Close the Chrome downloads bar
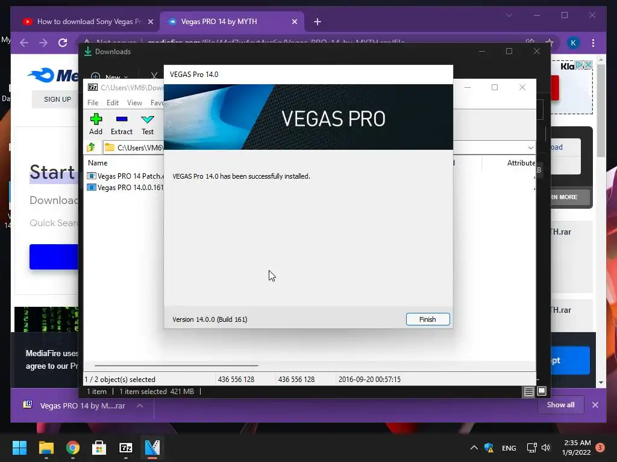 click(595, 405)
